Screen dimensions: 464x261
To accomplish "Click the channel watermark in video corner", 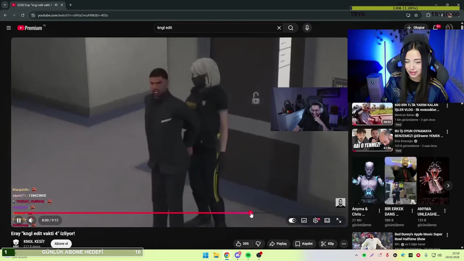I will tap(340, 203).
